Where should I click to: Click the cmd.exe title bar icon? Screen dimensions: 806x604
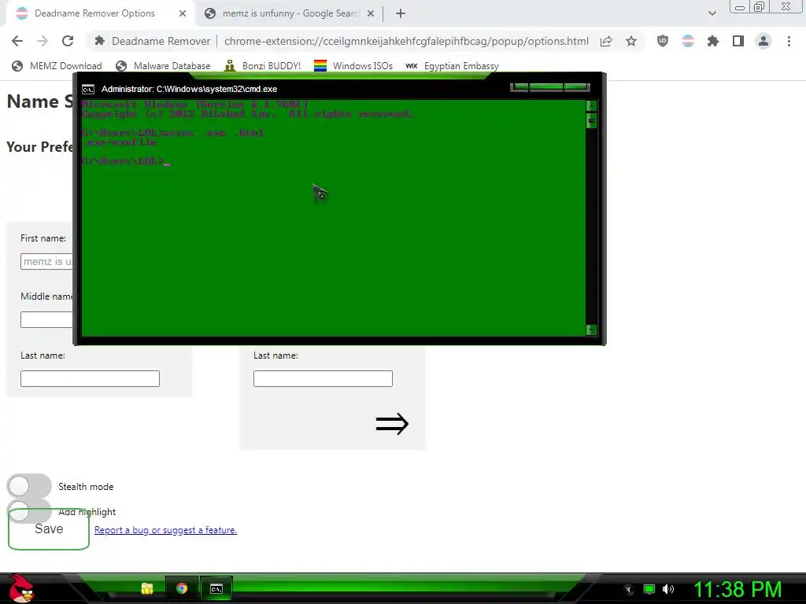point(88,90)
